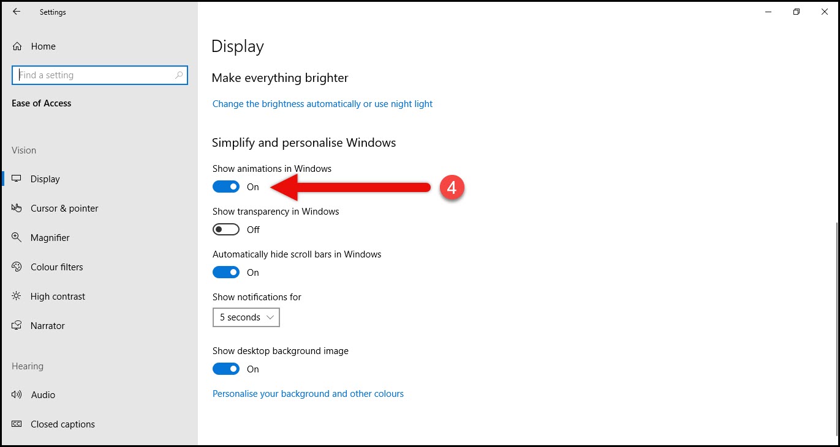The image size is (840, 447).
Task: Click the Closed captions CC icon
Action: pyautogui.click(x=17, y=424)
